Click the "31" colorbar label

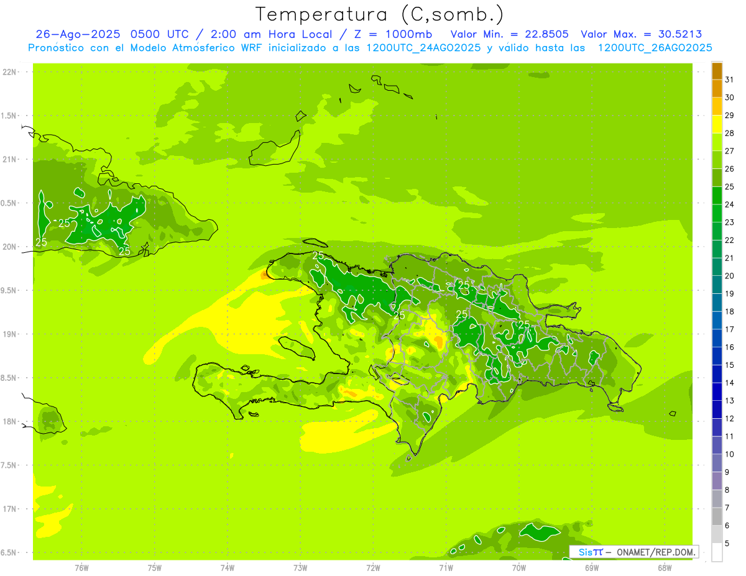(x=730, y=80)
